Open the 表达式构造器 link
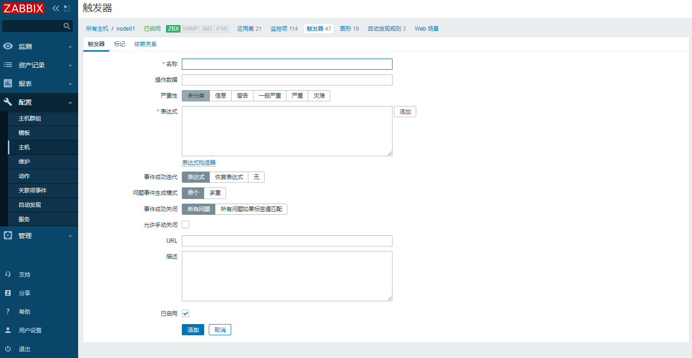The width and height of the screenshot is (692, 358). point(199,163)
